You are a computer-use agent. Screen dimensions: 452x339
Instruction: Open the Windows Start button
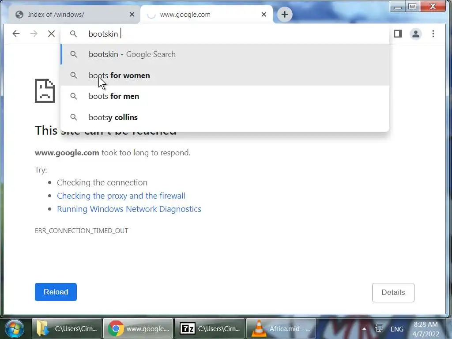click(15, 328)
